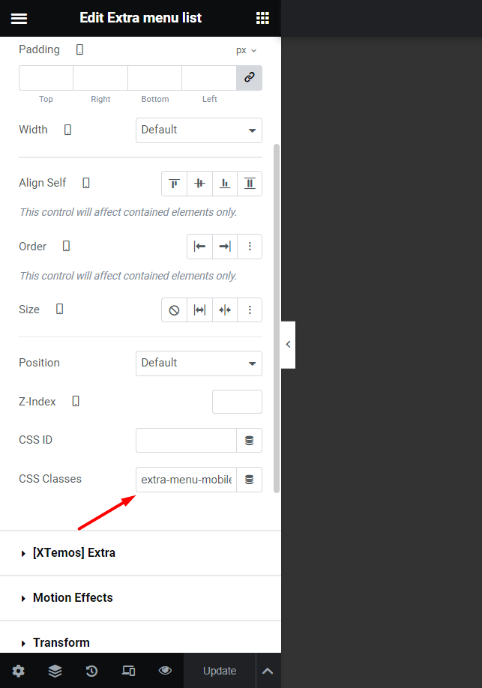The image size is (482, 688).
Task: Open the widgets grid panel
Action: pos(262,18)
